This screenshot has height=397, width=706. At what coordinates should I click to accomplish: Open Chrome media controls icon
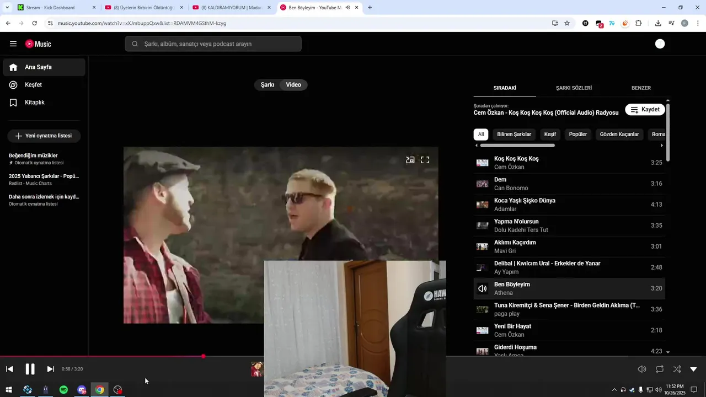[x=671, y=23]
